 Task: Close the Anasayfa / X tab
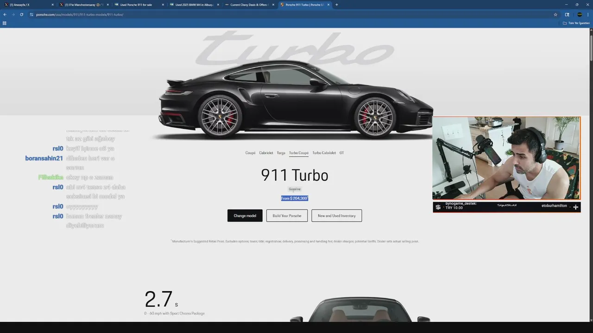[x=52, y=5]
